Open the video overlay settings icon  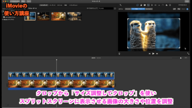point(137,5)
